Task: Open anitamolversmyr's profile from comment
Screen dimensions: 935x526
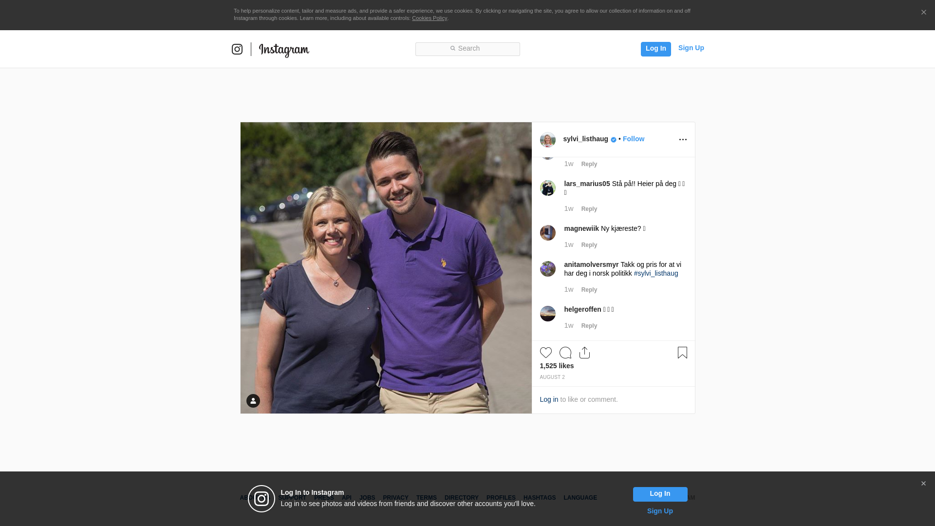Action: click(591, 265)
